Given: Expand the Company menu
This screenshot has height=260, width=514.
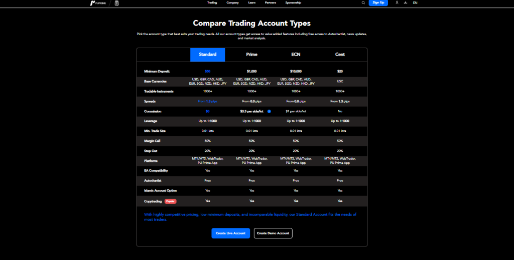Looking at the screenshot, I should (x=232, y=3).
